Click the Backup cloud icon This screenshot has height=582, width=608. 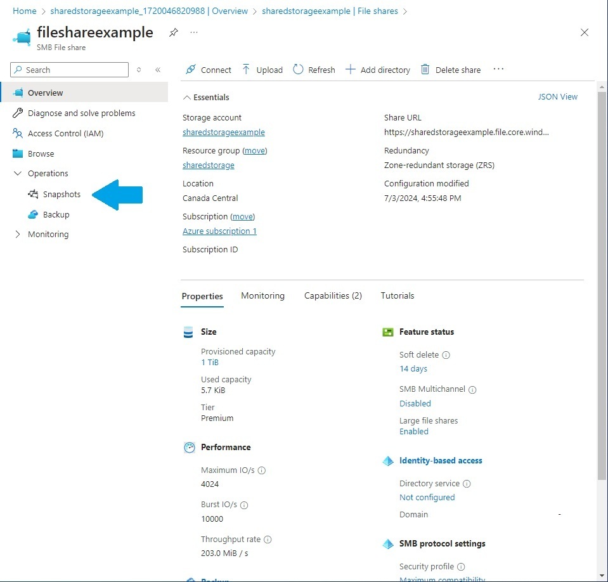pyautogui.click(x=33, y=214)
